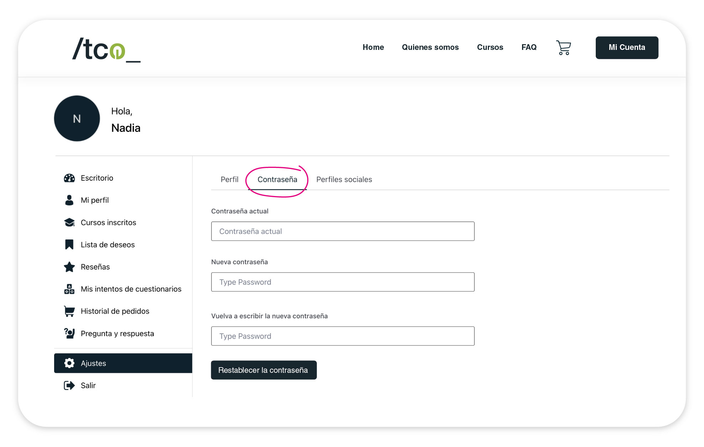Open the Cursos navigation link
The image size is (704, 447).
click(490, 47)
